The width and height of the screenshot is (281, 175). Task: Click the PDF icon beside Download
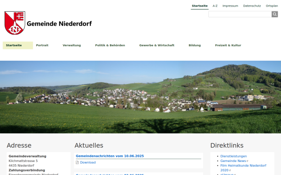pyautogui.click(x=77, y=162)
